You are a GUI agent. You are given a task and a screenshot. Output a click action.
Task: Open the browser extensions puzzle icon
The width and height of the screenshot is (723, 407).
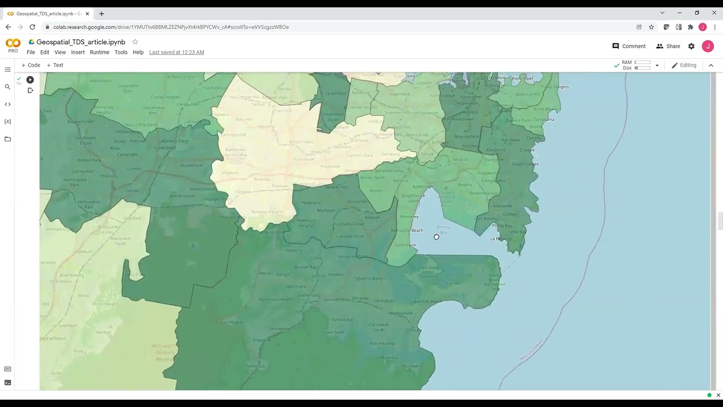(x=690, y=27)
